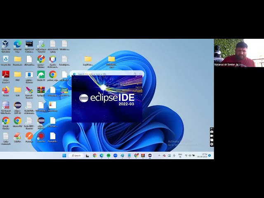
Task: Click the Eclipse IDE 2022-03 splash screen
Action: point(107,99)
